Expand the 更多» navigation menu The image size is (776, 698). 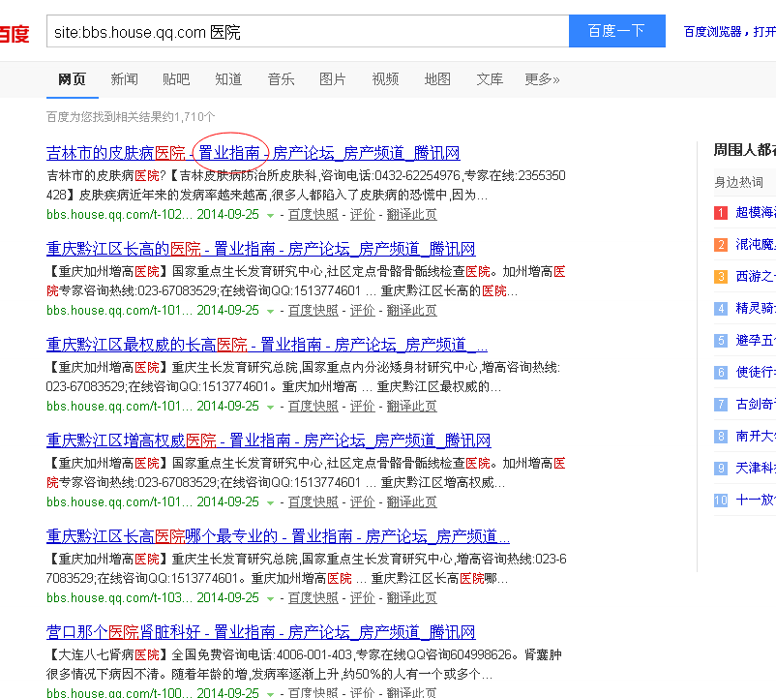pyautogui.click(x=542, y=79)
